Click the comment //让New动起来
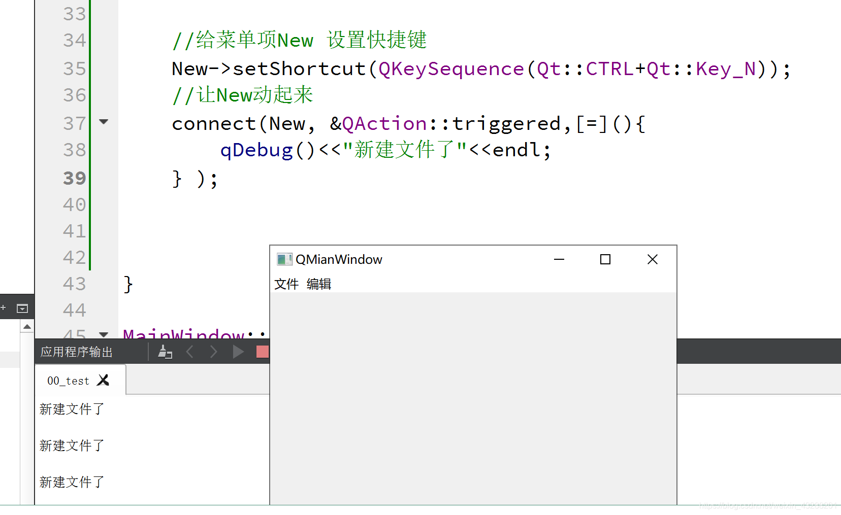Image resolution: width=841 pixels, height=515 pixels. (x=243, y=95)
